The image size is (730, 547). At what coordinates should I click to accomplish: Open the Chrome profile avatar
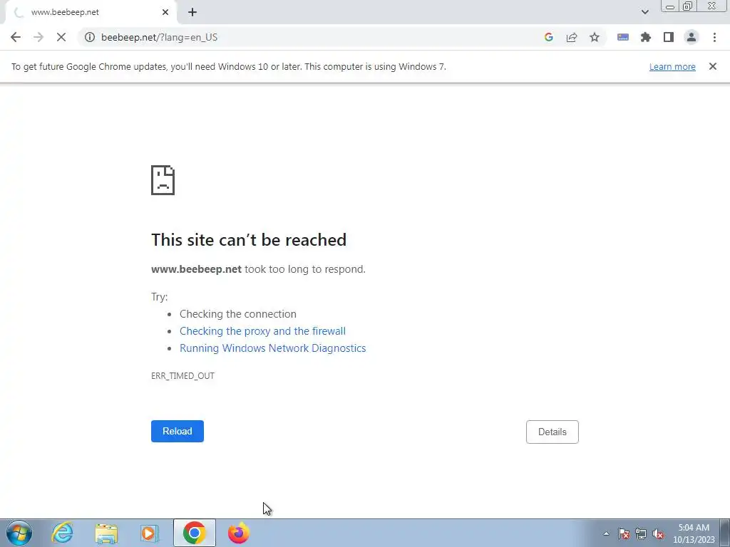pyautogui.click(x=692, y=37)
